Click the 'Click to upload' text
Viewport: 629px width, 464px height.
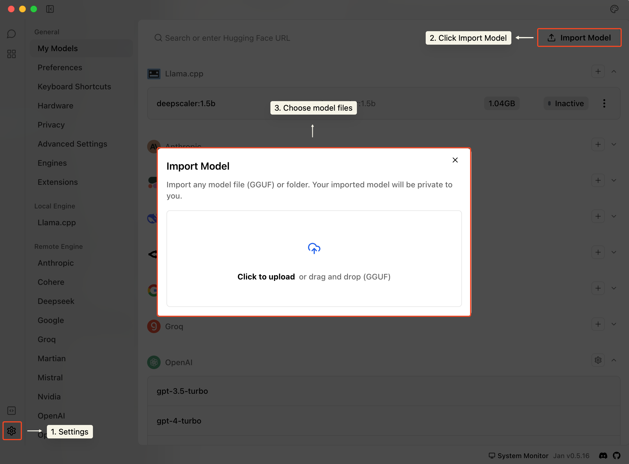266,277
